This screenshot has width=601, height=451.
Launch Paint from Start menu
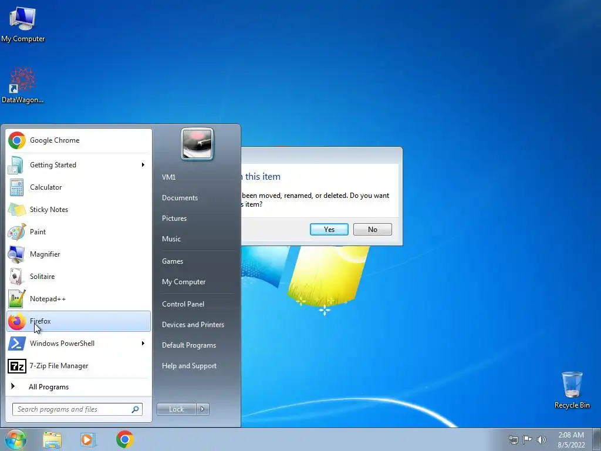(79, 231)
